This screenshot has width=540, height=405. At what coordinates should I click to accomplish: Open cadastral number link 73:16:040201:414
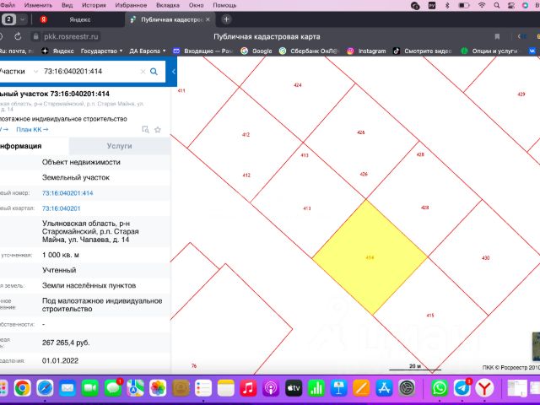point(67,193)
